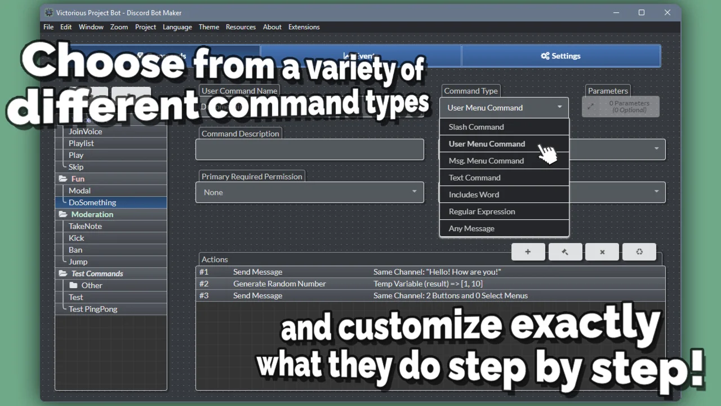Click into the Command Description field
Image resolution: width=721 pixels, height=406 pixels.
click(x=309, y=150)
